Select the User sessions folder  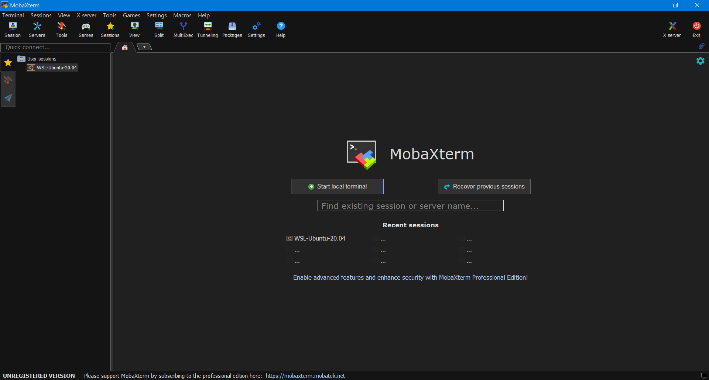(x=37, y=59)
